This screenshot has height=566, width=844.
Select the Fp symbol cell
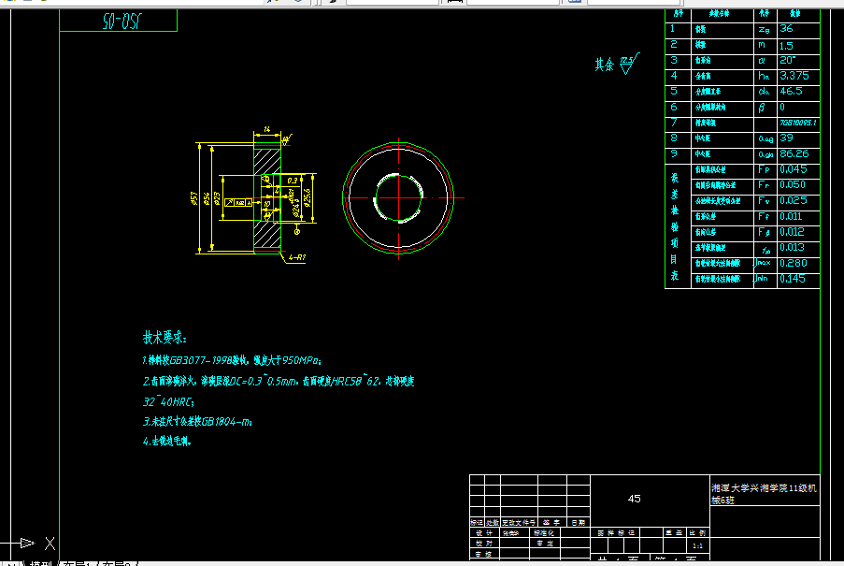point(765,169)
